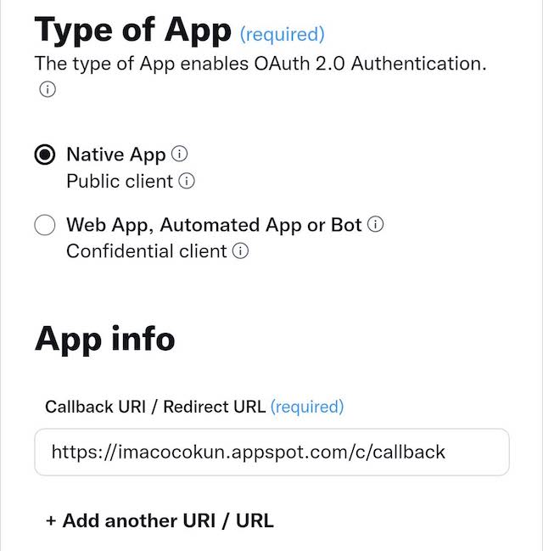Click Add another URI / URL

click(168, 520)
